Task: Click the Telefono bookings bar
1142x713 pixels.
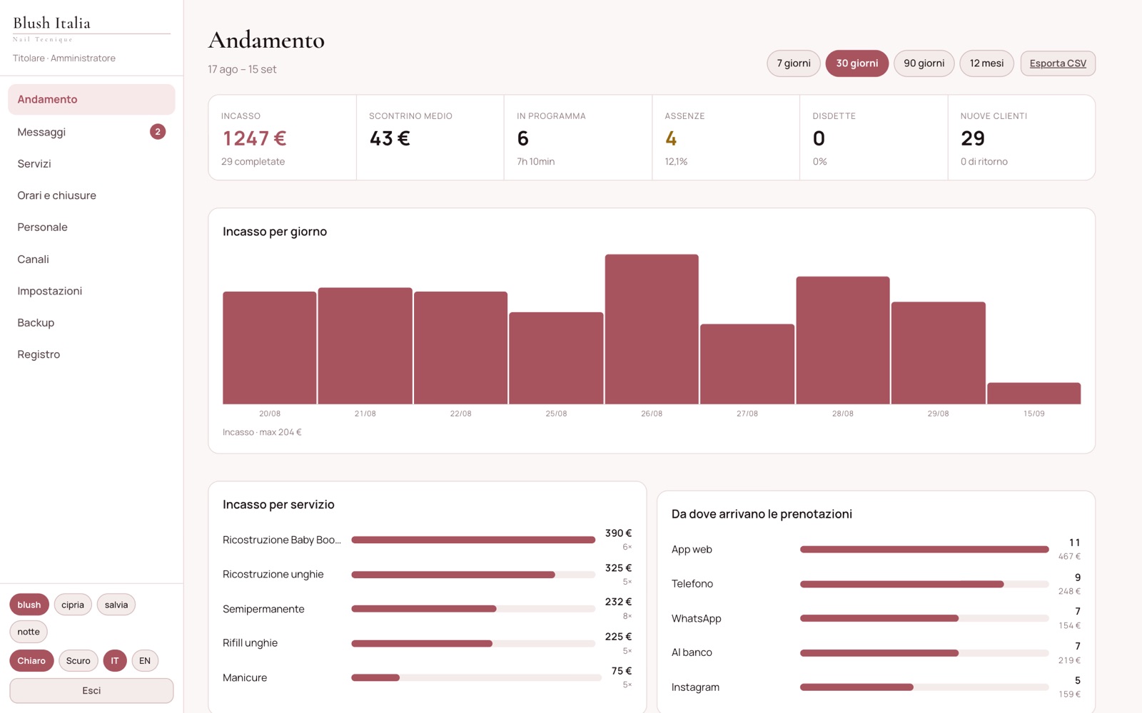Action: click(924, 584)
